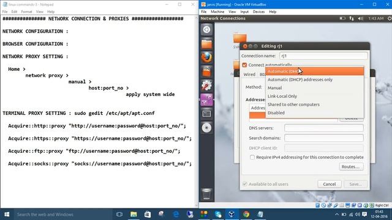Click the Connection name field containing rj1
The height and width of the screenshot is (220, 392).
point(323,56)
